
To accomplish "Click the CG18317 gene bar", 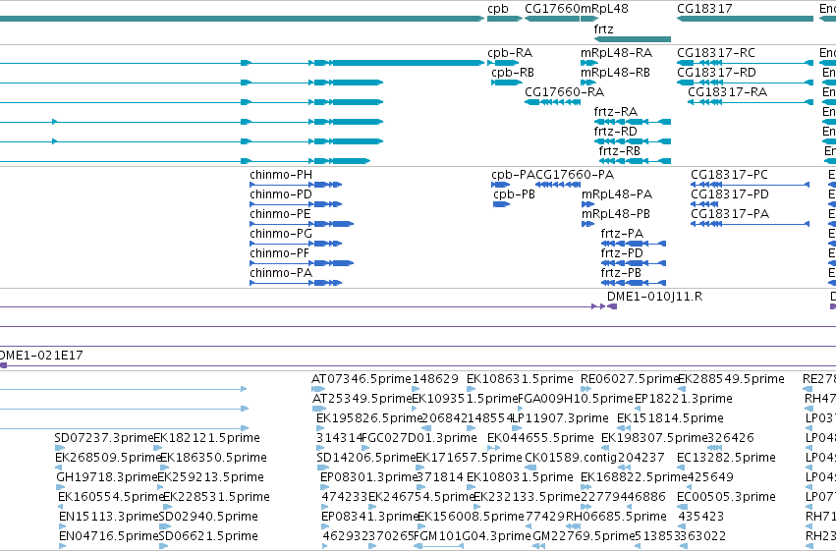I will coord(745,19).
